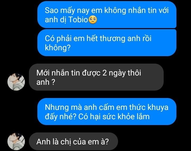Image resolution: width=191 pixels, height=151 pixels.
Task: Click 'sức khỏe lắm' text in blue bubble
Action: [126, 117]
